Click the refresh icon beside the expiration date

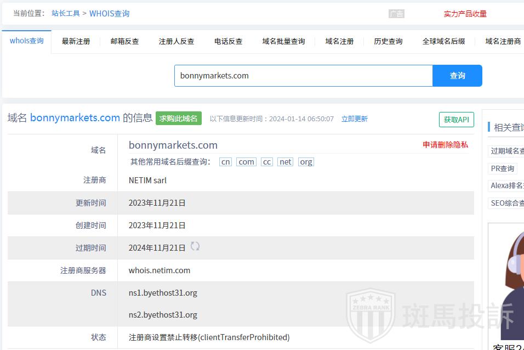click(195, 246)
